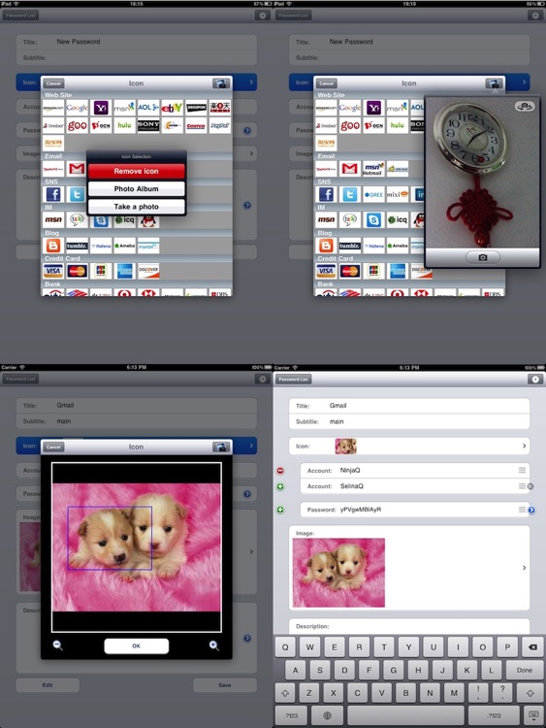546x728 pixels.
Task: Expand Image row chevron on keyboard screen
Action: (525, 568)
